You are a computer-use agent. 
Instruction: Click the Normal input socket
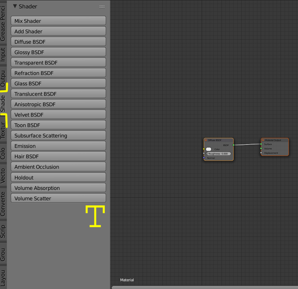tap(204, 158)
